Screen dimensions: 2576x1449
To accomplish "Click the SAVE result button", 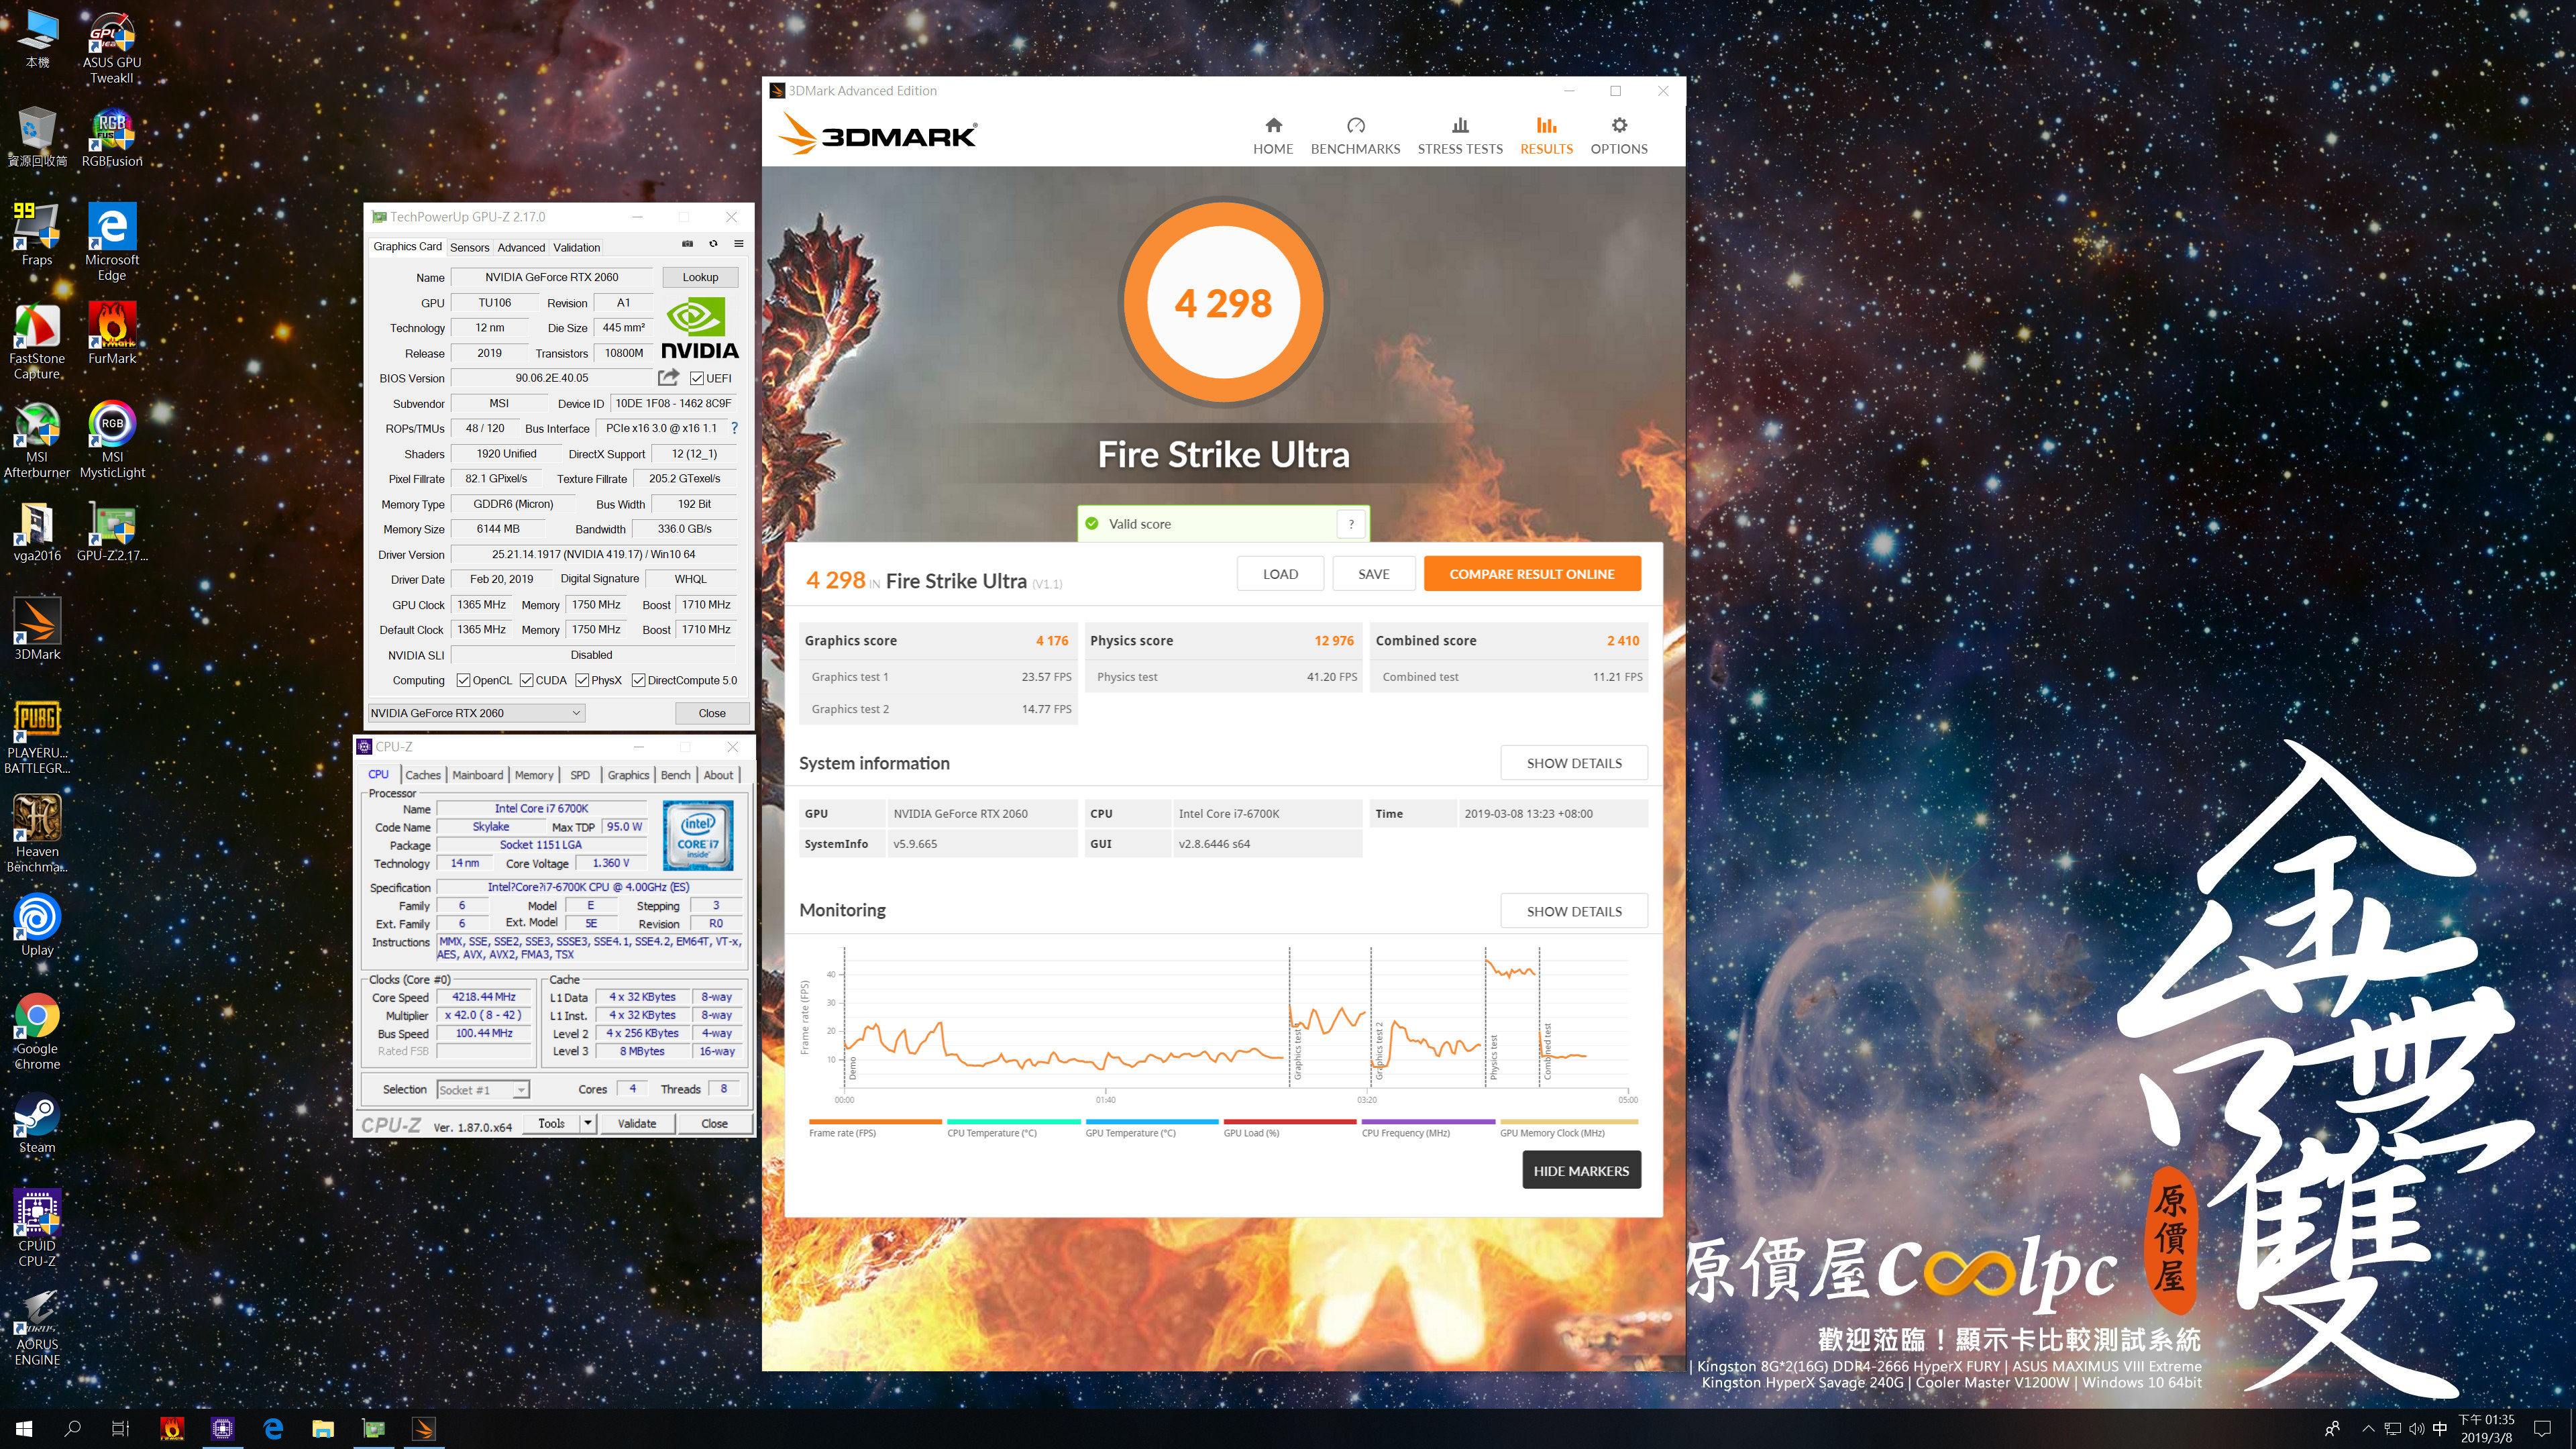I will click(x=1373, y=574).
